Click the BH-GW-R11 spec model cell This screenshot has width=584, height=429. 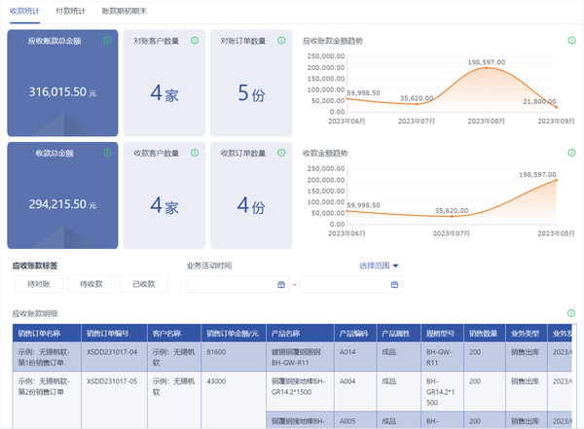pos(443,357)
